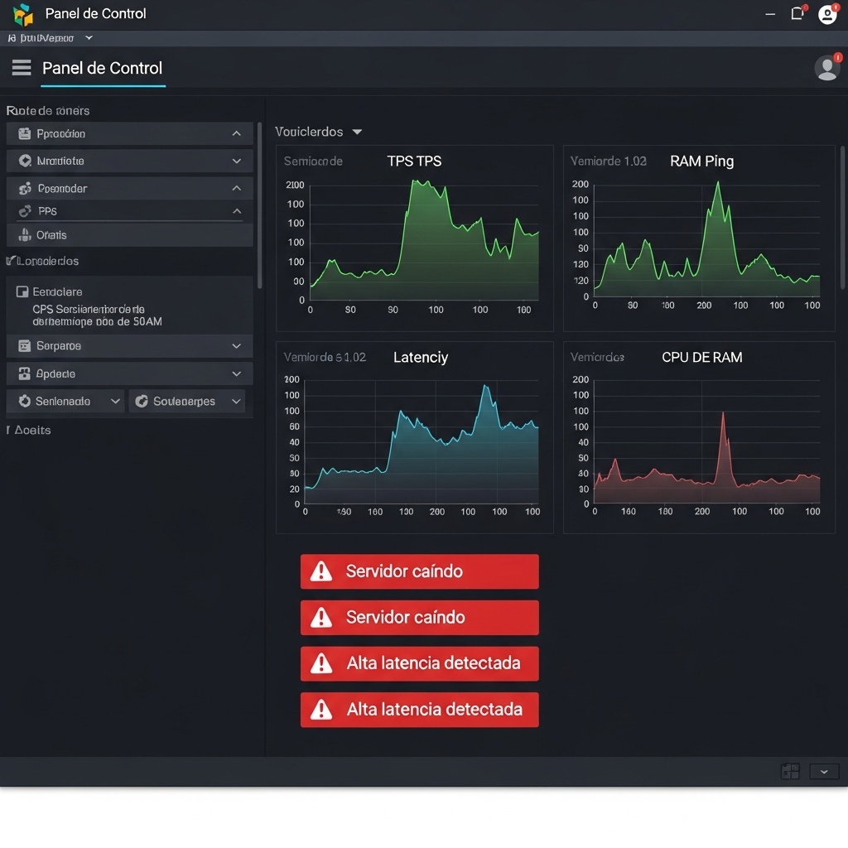Expand the Vouiclerdos dropdown

tap(357, 132)
